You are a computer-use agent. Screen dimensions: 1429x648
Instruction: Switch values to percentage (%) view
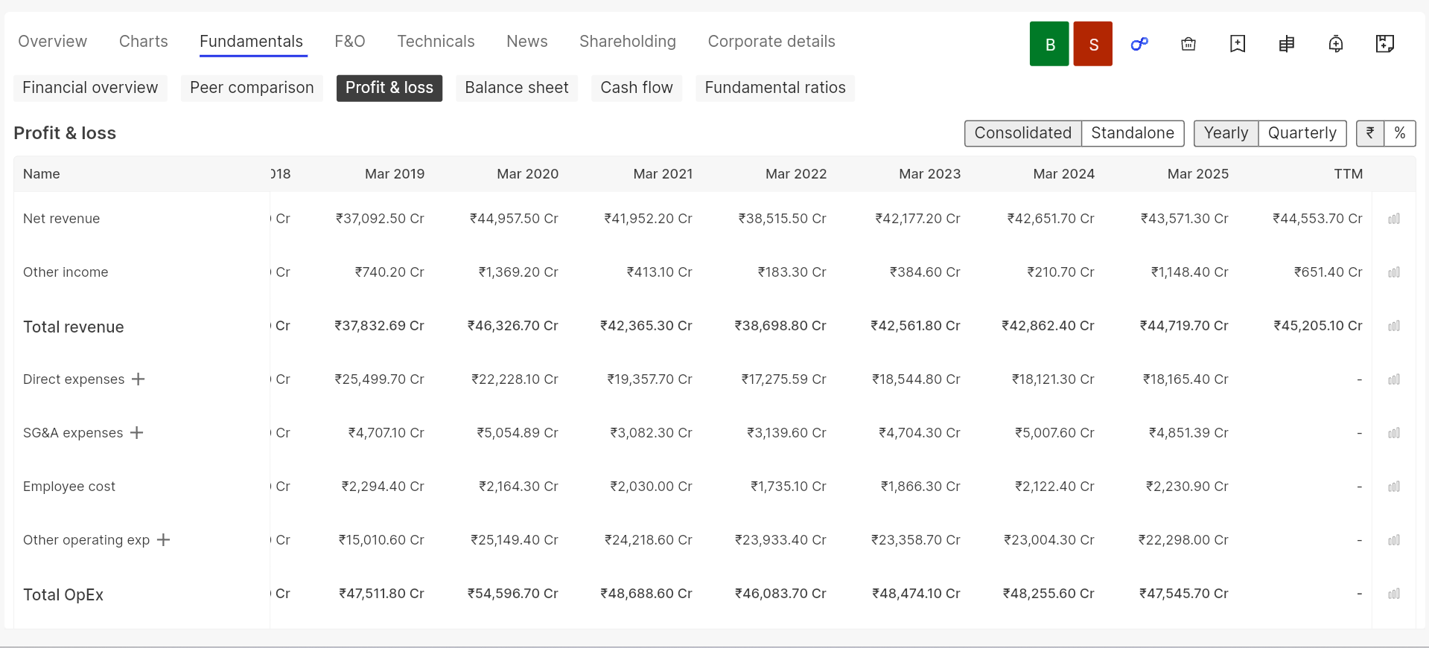(1400, 133)
